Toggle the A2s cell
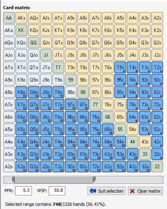The height and width of the screenshot is (209, 167). [157, 18]
